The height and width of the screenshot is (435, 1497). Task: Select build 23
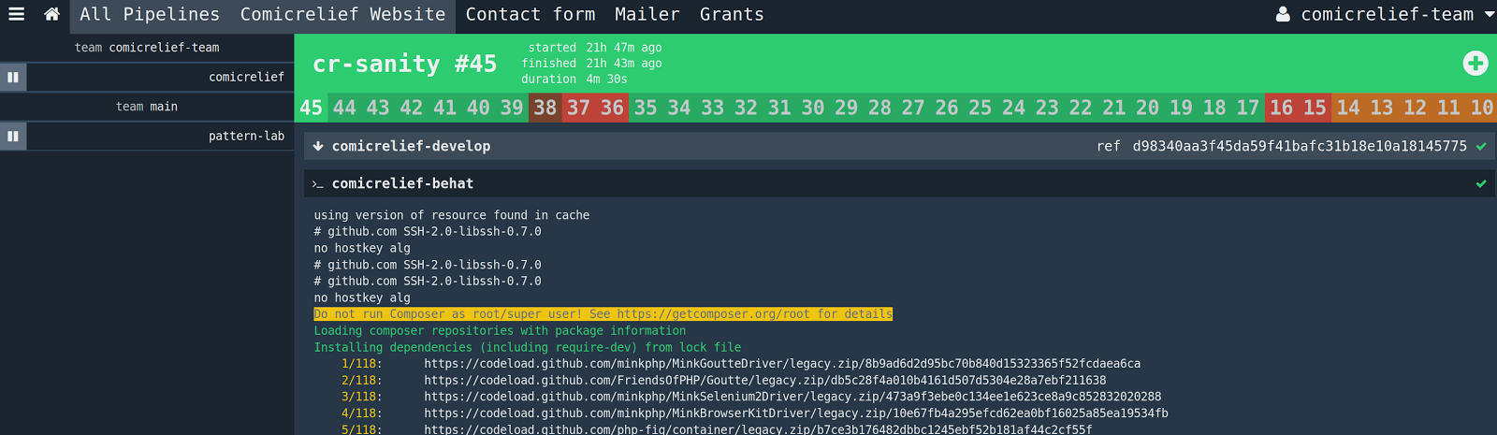(x=1048, y=108)
